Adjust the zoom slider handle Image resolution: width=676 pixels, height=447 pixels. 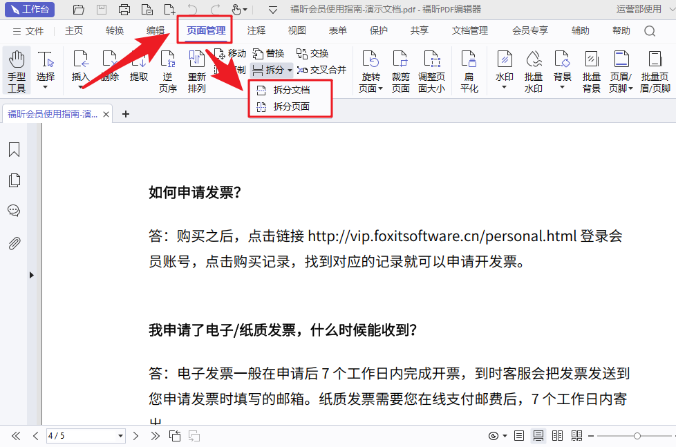pos(637,436)
